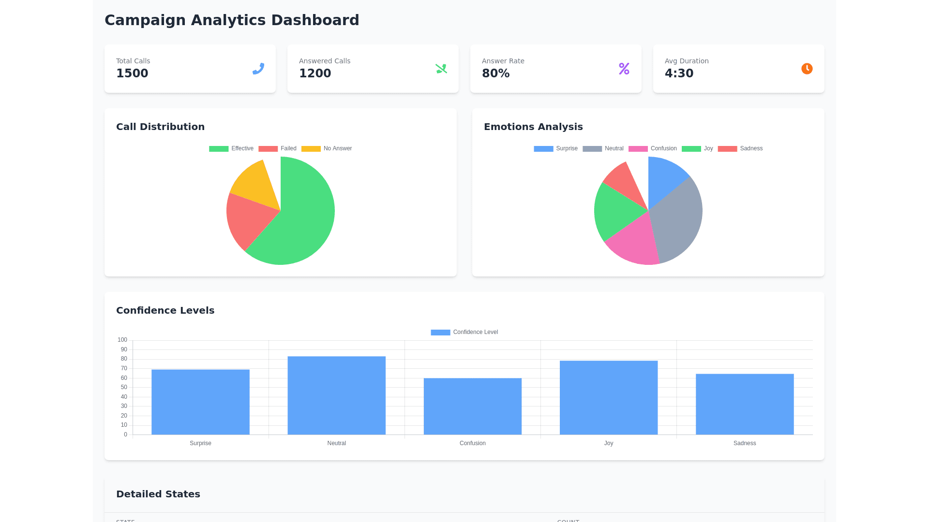Click the Answer Rate 80% card

coord(555,69)
